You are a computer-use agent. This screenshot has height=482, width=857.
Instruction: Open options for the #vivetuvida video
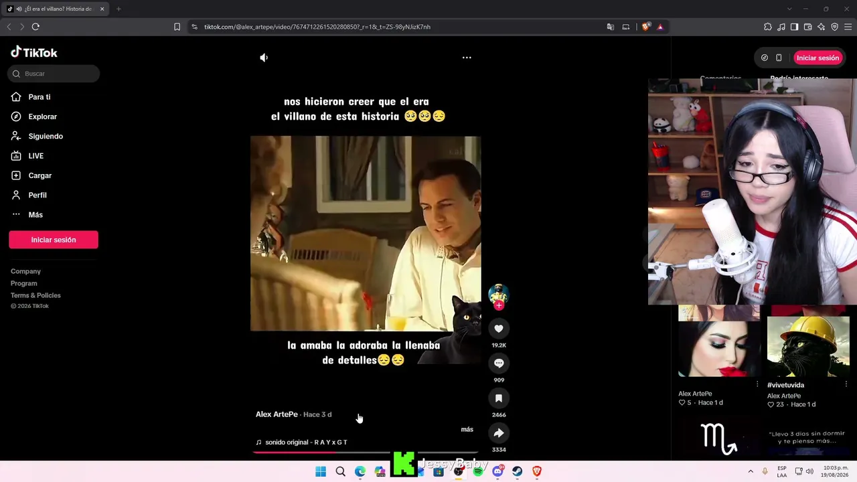[846, 385]
